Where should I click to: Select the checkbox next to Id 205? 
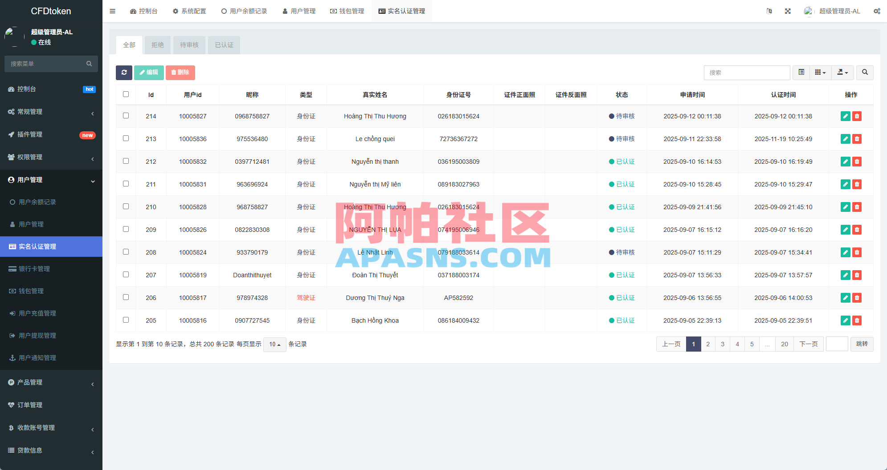pyautogui.click(x=126, y=320)
